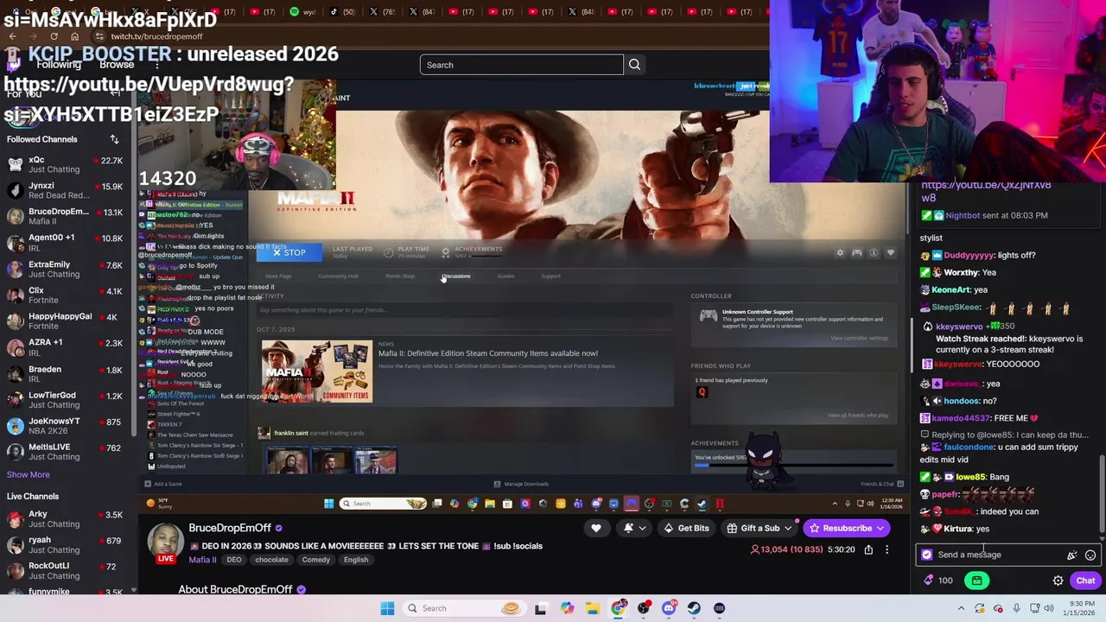
Task: Open the Resubscribe dropdown chevron
Action: click(880, 528)
